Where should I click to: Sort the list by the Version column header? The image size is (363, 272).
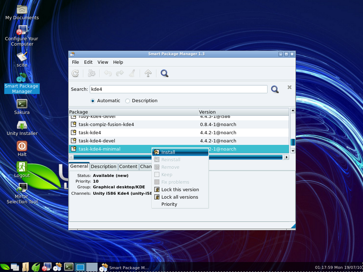244,112
